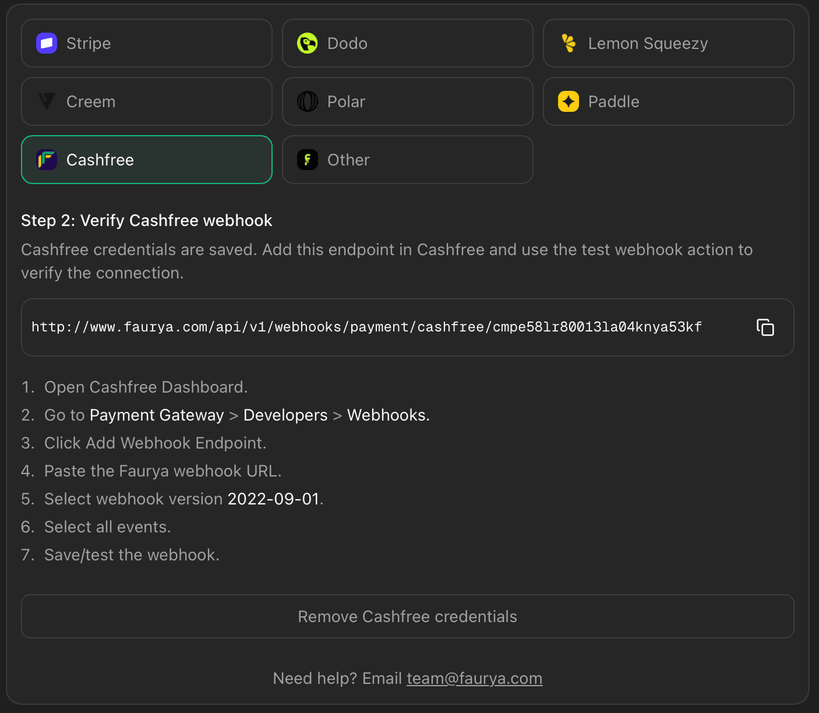Image resolution: width=819 pixels, height=713 pixels.
Task: Click the Paddle star logo icon
Action: click(569, 101)
